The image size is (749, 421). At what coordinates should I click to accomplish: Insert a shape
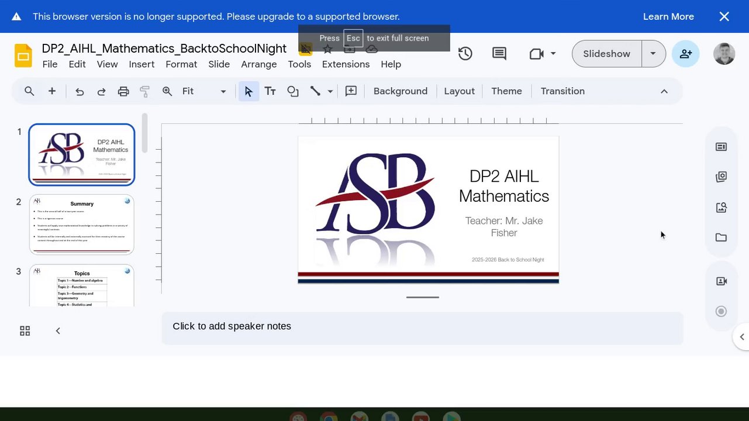[293, 91]
